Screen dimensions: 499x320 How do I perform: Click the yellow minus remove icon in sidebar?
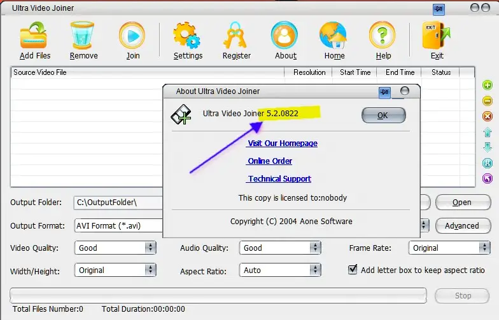coord(488,101)
